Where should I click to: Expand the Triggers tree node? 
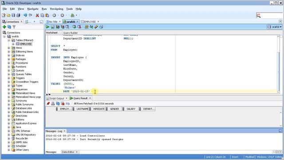[x=9, y=78]
